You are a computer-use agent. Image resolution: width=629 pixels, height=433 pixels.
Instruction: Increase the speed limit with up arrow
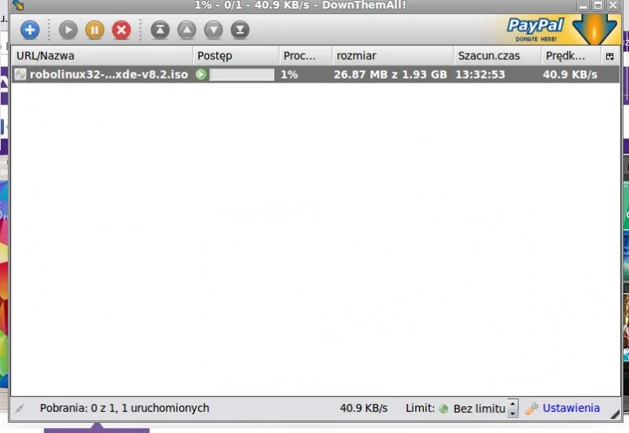point(513,404)
